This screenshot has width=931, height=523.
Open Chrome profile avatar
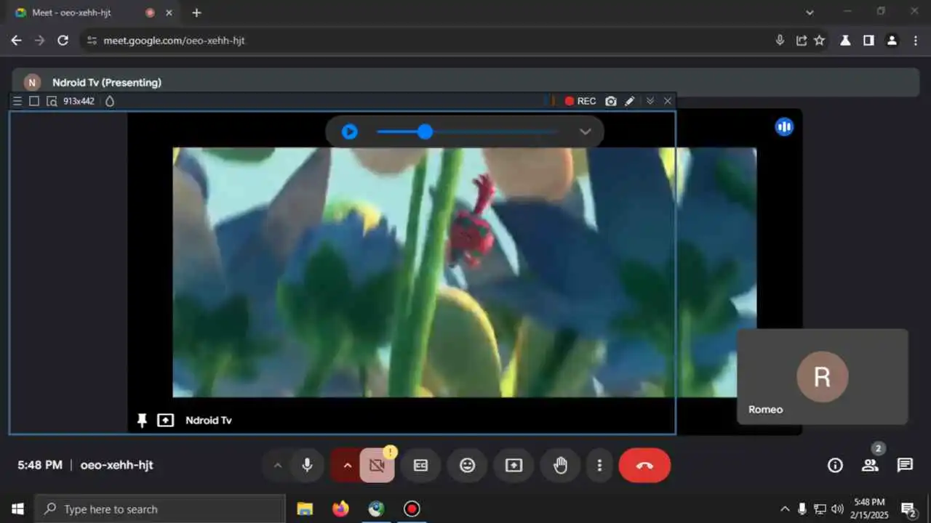pos(892,41)
